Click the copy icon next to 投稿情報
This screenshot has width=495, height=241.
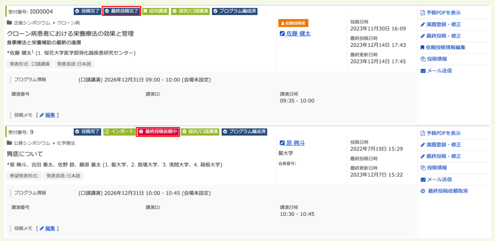point(423,59)
